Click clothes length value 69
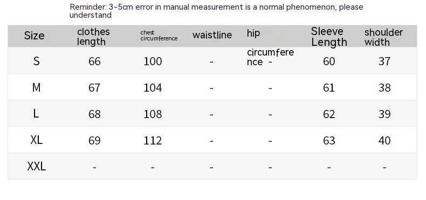The height and width of the screenshot is (200, 426). [x=94, y=141]
